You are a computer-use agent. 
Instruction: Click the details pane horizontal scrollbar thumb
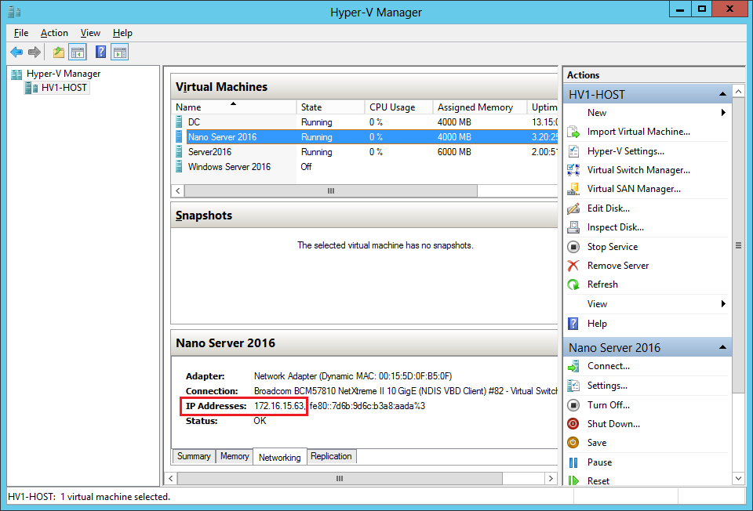click(x=340, y=478)
